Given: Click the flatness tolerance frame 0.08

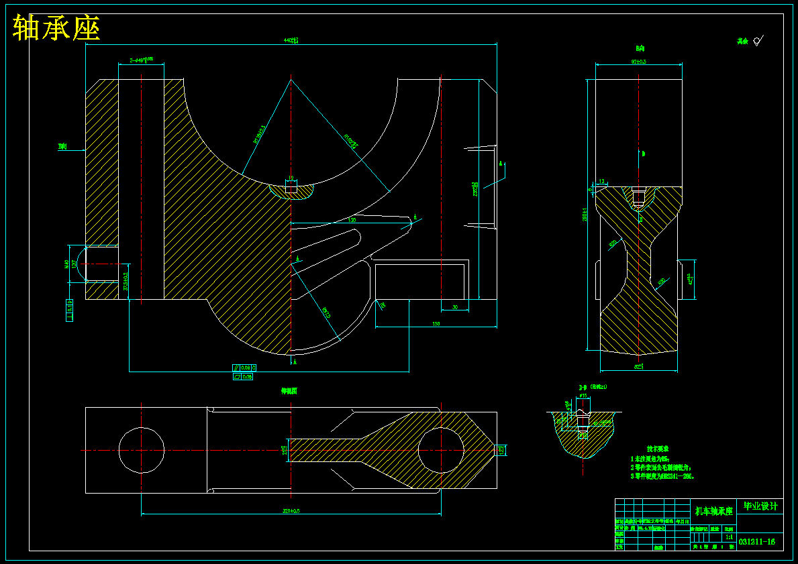Looking at the screenshot, I should tap(243, 377).
